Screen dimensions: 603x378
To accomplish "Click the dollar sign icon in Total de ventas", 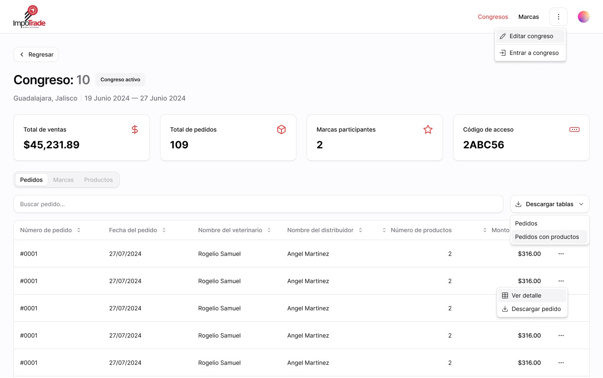I will click(x=135, y=129).
